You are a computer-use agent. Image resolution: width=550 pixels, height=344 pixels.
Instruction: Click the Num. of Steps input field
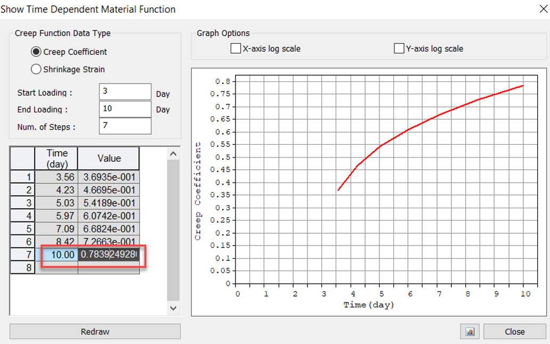tap(125, 126)
